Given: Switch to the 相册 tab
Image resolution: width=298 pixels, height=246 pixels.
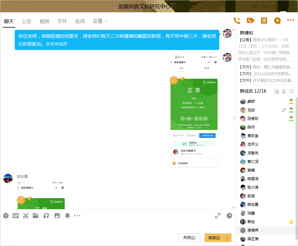Looking at the screenshot, I should coord(44,21).
